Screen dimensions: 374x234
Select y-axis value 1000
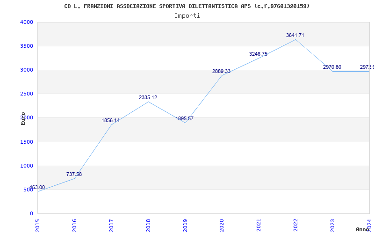27,166
